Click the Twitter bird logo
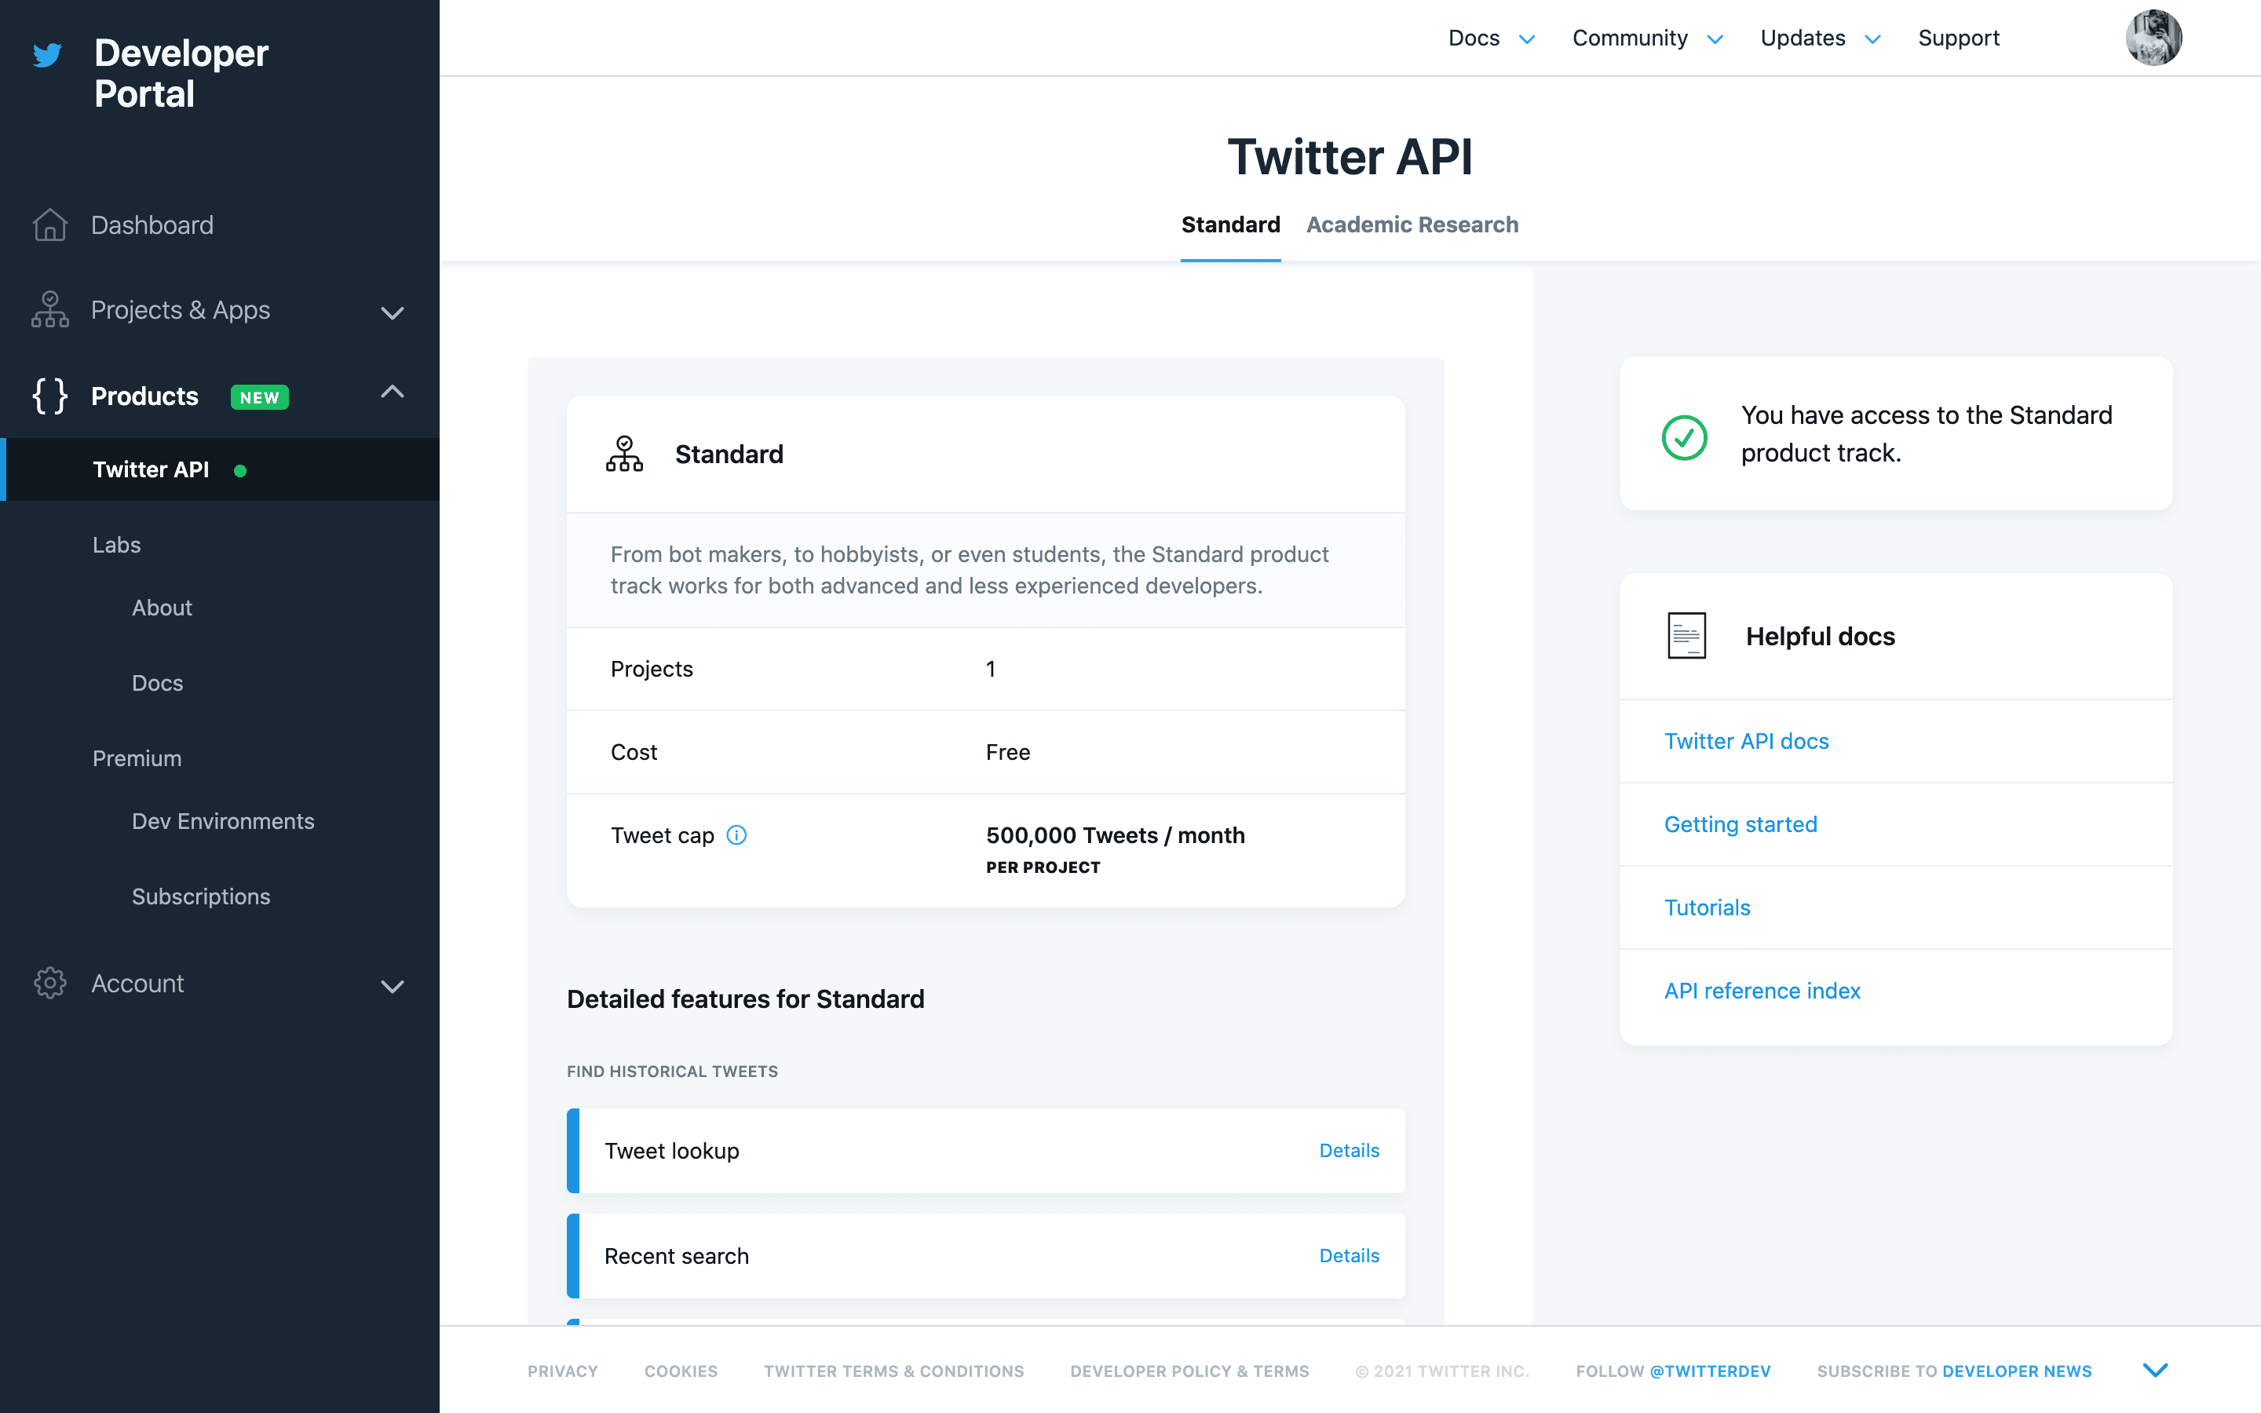2261x1413 pixels. tap(48, 55)
